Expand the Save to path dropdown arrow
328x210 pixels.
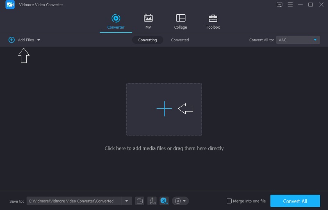[x=127, y=201]
